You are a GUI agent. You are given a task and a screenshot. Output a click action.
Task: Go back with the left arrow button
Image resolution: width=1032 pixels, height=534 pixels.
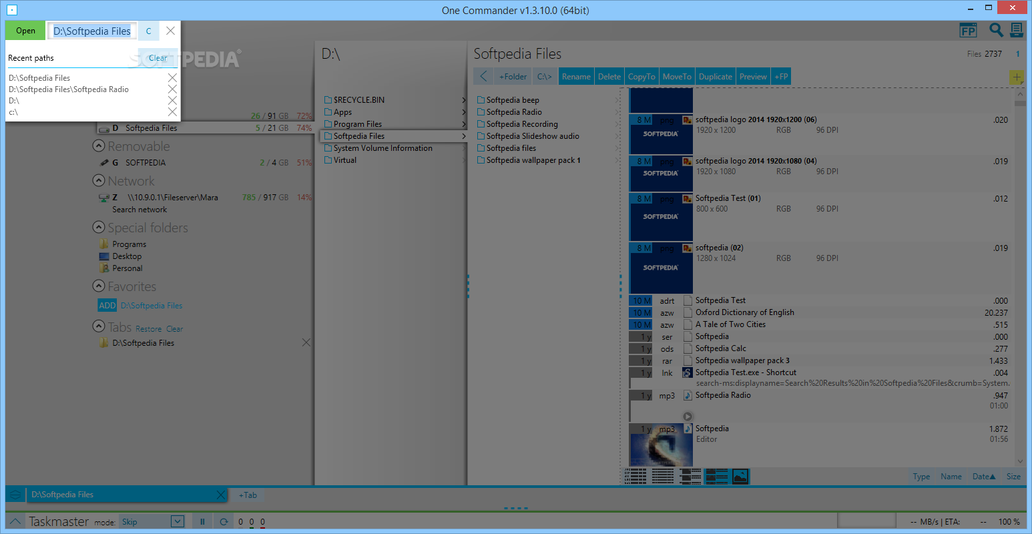coord(483,77)
